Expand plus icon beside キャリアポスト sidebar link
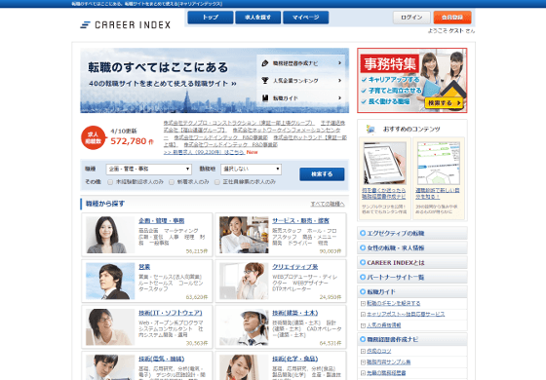The height and width of the screenshot is (380, 546). click(363, 314)
